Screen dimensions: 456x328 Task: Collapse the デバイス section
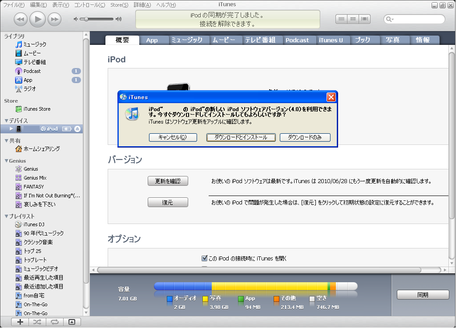[6, 120]
